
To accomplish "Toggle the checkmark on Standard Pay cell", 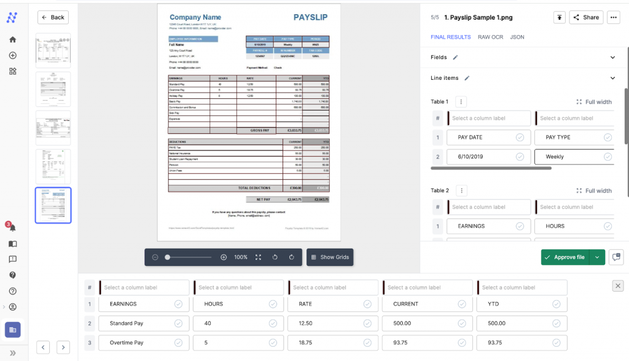I will pos(178,323).
